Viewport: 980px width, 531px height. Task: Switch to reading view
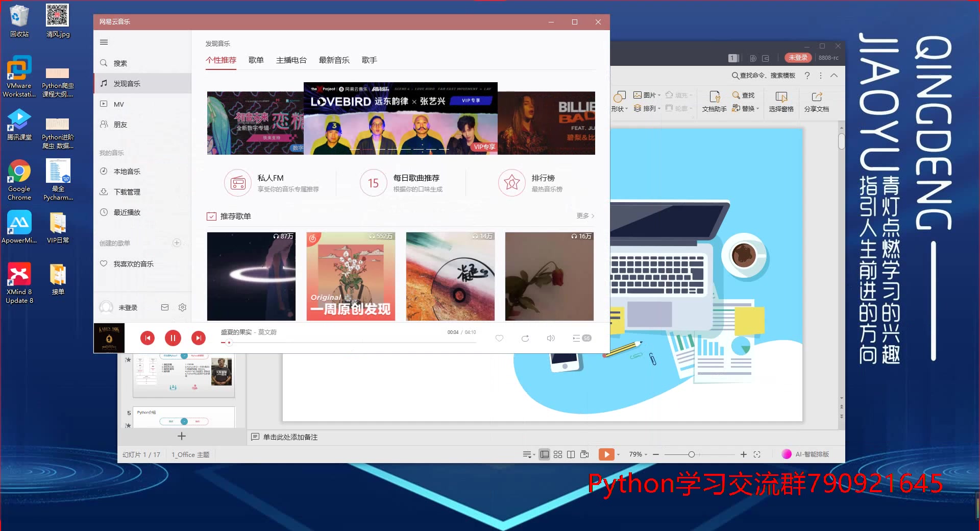click(x=571, y=454)
